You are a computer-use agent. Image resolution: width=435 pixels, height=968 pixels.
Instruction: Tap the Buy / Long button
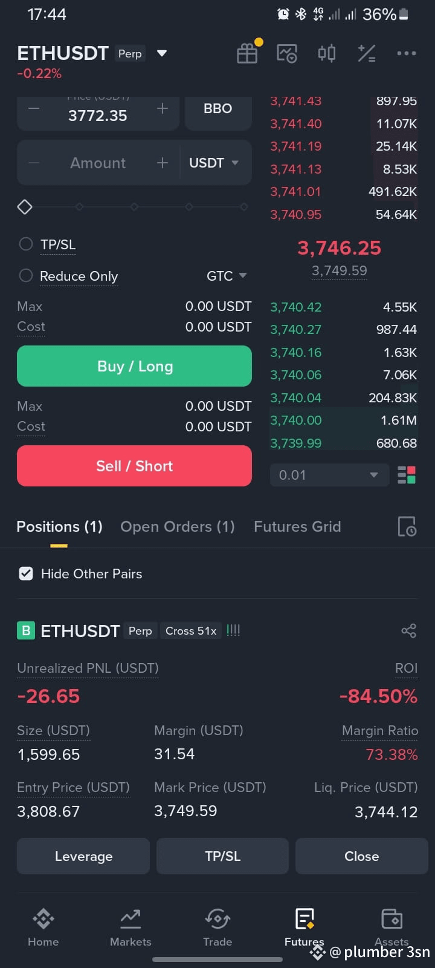point(134,366)
